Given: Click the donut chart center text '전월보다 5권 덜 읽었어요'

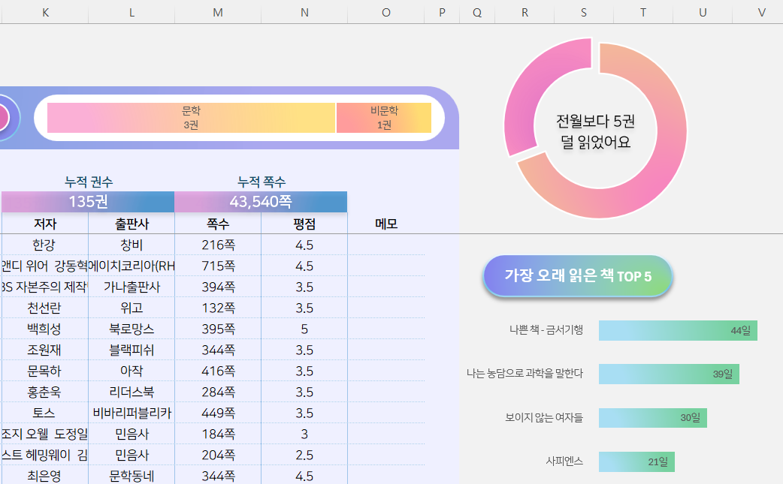Looking at the screenshot, I should point(595,131).
